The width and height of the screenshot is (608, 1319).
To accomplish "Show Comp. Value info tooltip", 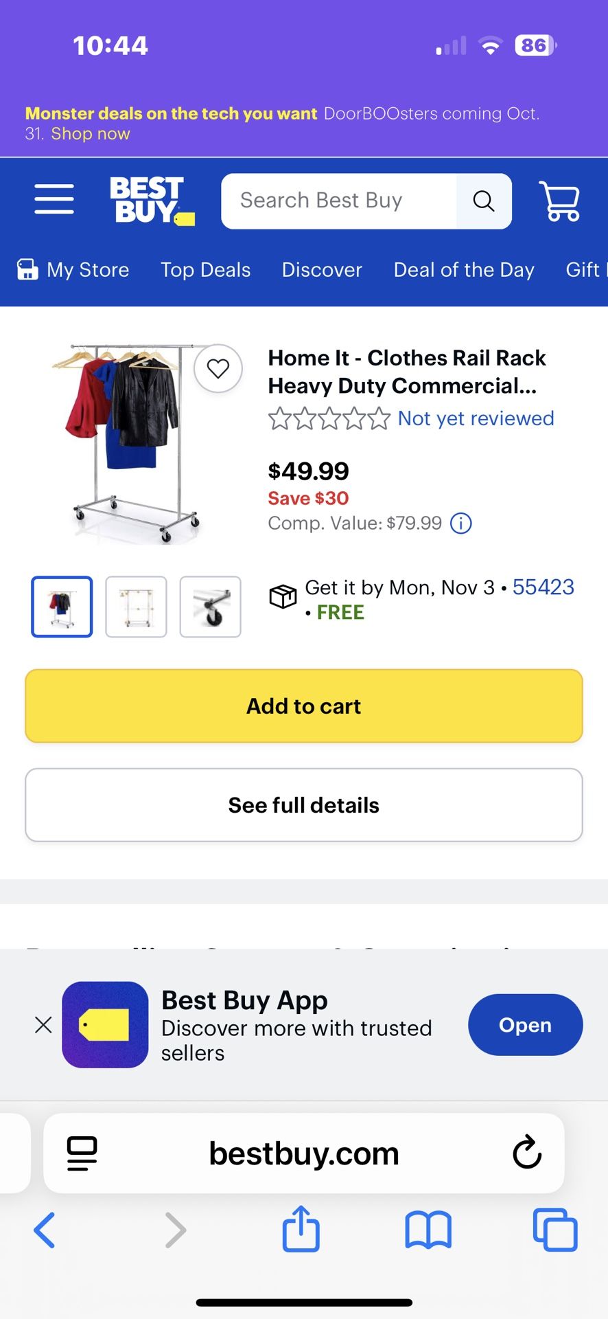I will [461, 523].
